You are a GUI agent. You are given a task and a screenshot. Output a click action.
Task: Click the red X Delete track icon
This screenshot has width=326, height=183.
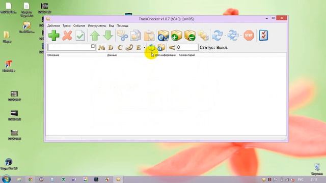click(67, 36)
